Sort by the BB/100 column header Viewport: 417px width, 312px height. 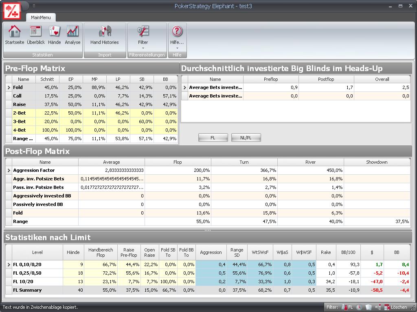click(348, 252)
